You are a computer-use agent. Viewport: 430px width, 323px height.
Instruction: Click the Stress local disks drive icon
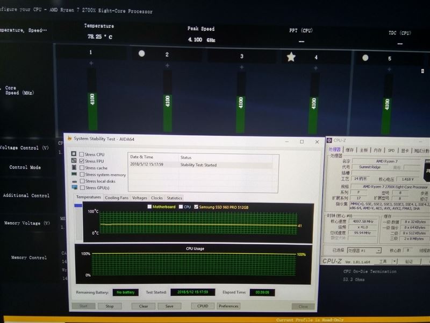coord(74,181)
